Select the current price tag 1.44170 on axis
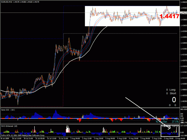Screen dimensions: 187x140 pos(183,12)
